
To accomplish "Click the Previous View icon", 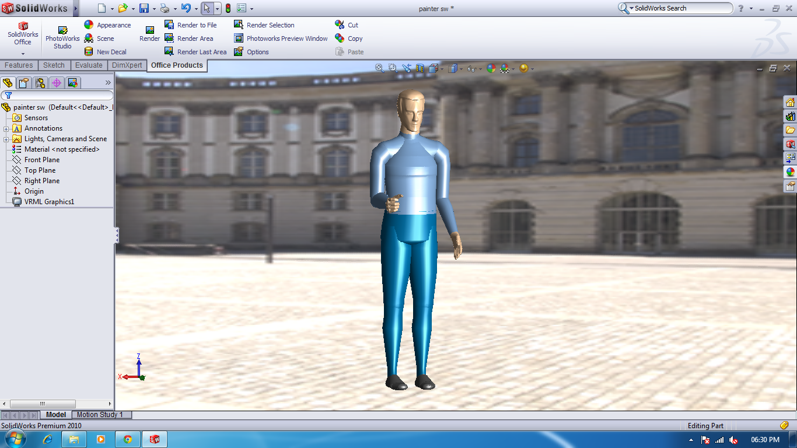I will (407, 68).
